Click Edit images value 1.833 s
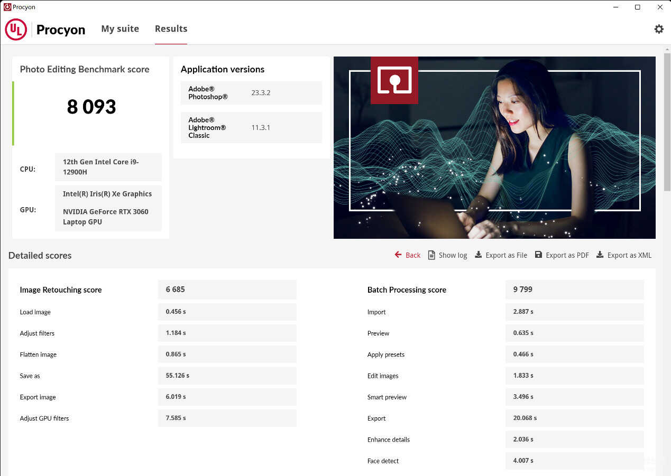This screenshot has width=671, height=476. pyautogui.click(x=575, y=376)
